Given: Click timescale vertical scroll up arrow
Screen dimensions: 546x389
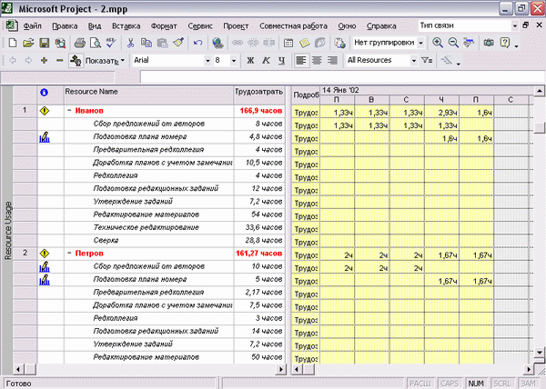Looking at the screenshot, I should (540, 91).
